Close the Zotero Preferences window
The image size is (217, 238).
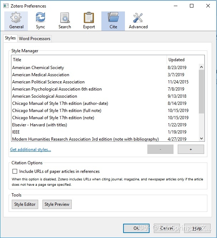point(208,6)
